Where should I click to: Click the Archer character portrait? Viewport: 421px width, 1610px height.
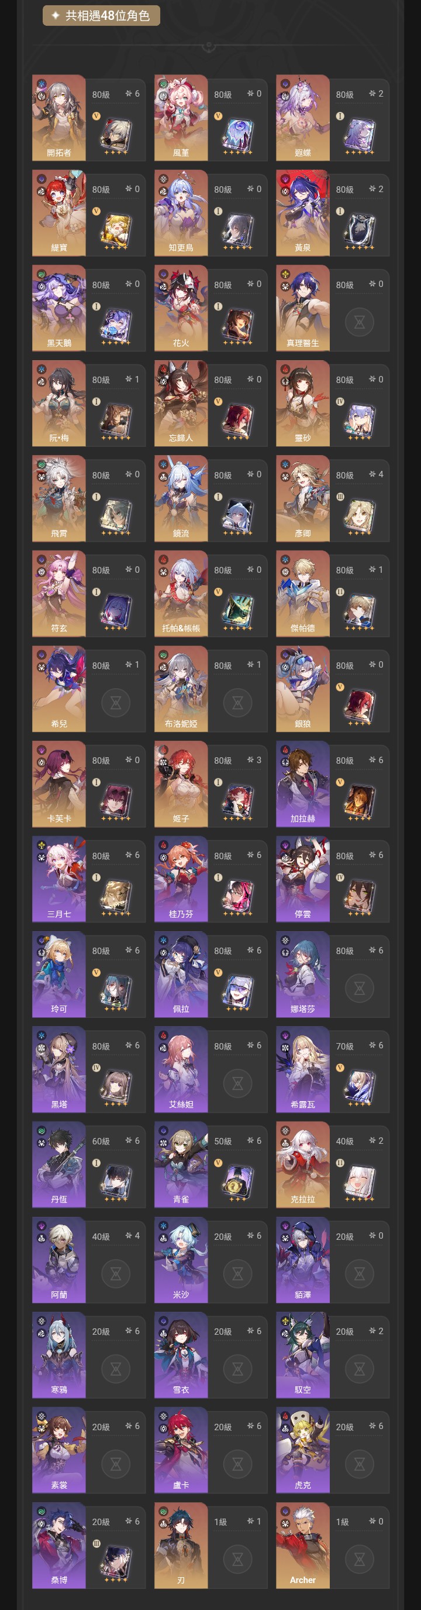click(x=302, y=1545)
